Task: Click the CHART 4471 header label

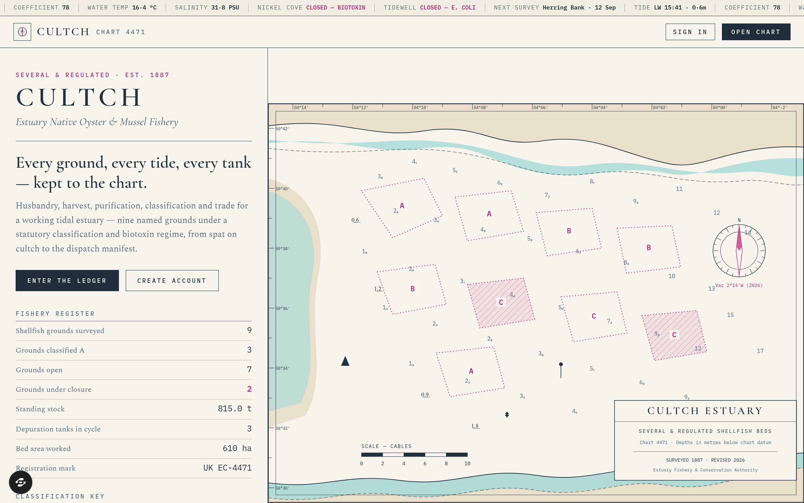Action: tap(121, 32)
